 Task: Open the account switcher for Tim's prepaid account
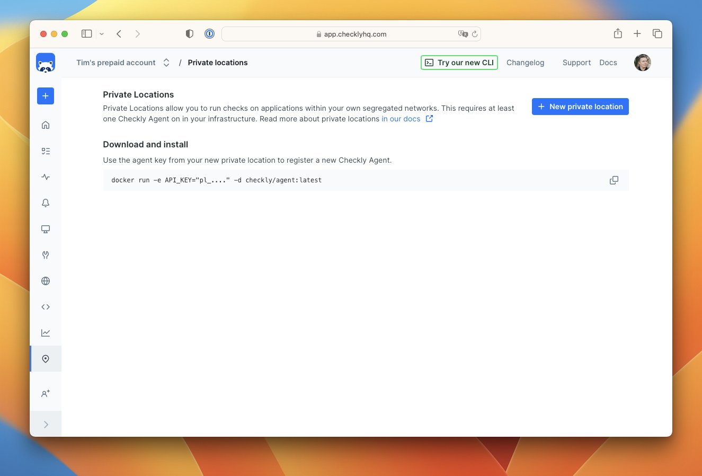click(123, 63)
